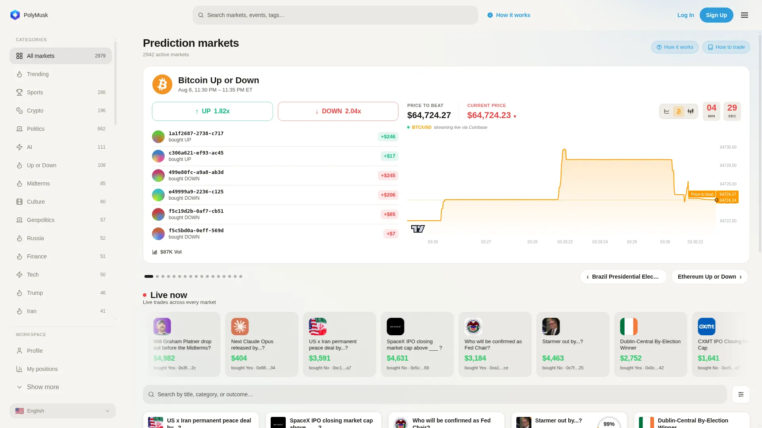
Task: Click the Crypto coins icon
Action: pos(19,111)
